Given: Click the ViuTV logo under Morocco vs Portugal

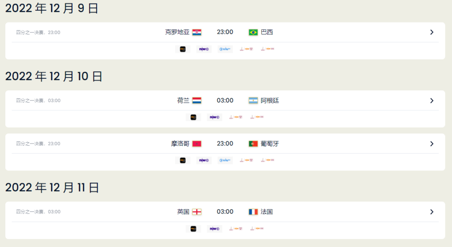Looking at the screenshot, I should click(x=226, y=160).
